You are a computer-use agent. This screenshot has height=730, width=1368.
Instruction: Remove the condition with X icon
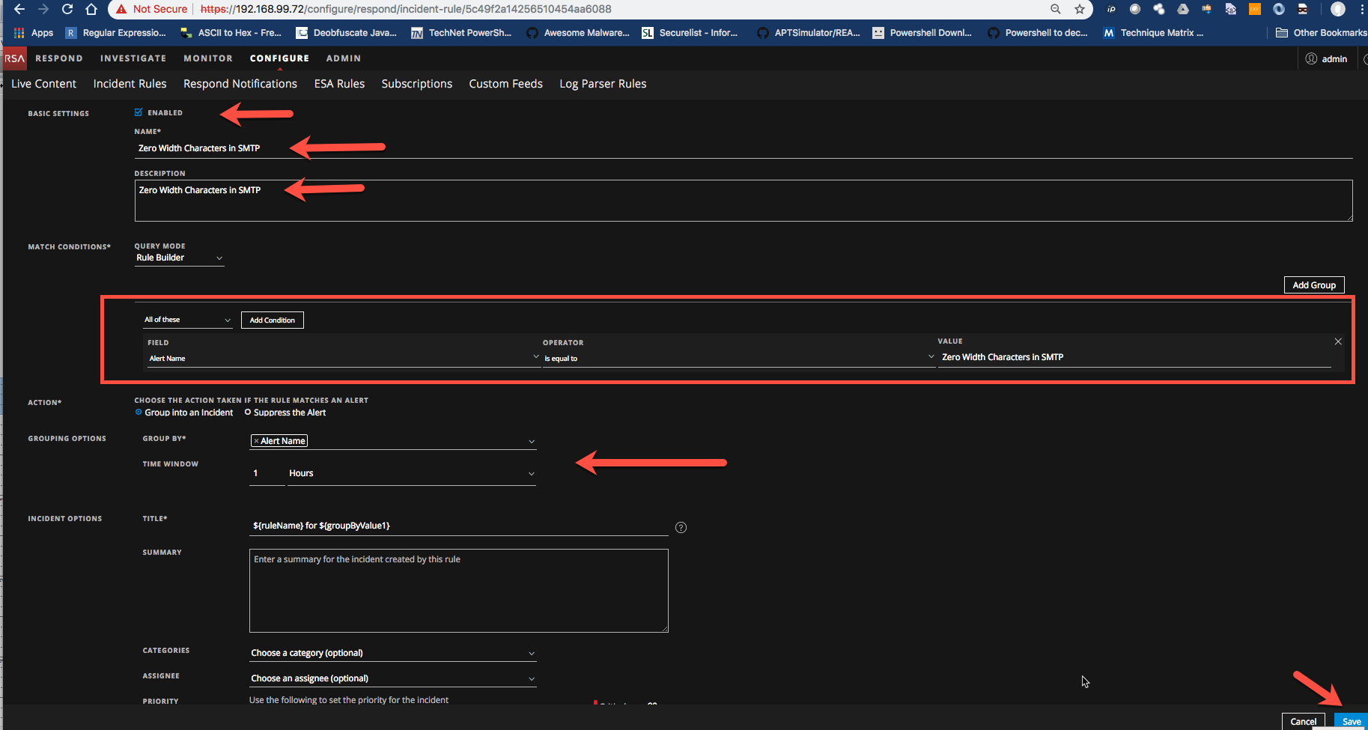pos(1338,341)
